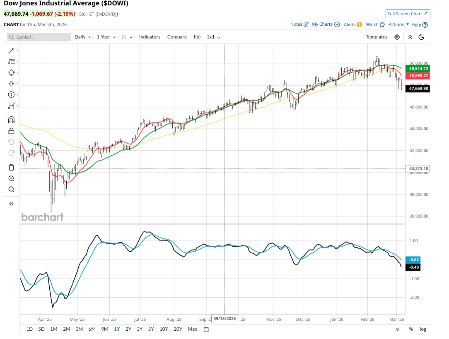Add symbol to Watch list
449x339 pixels.
pos(375,24)
